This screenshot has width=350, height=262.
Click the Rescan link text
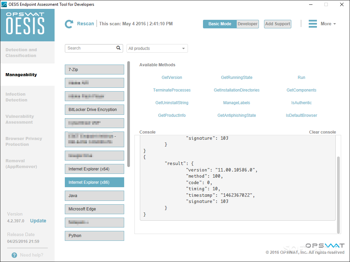86,24
